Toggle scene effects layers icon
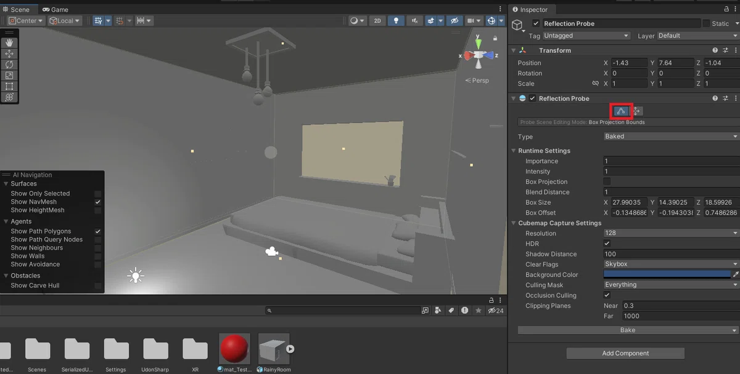 (x=432, y=20)
